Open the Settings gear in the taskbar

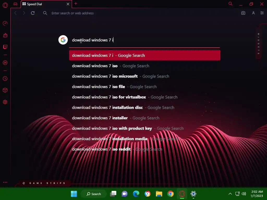point(193,194)
